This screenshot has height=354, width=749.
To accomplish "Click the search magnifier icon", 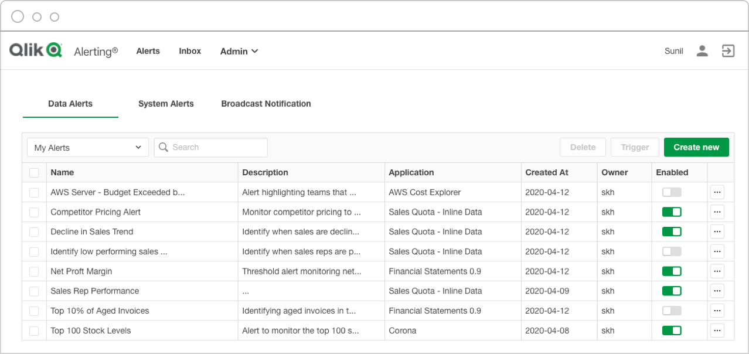I will pos(164,147).
